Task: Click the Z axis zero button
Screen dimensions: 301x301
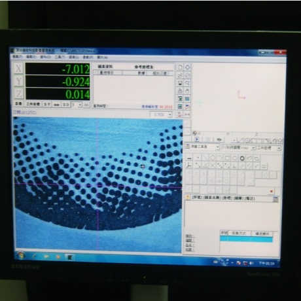Action: pos(18,94)
